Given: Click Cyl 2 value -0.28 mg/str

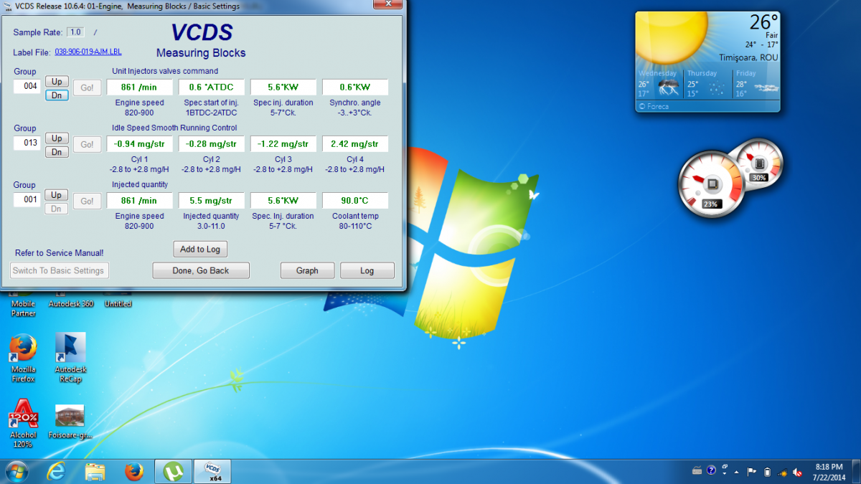Looking at the screenshot, I should click(x=212, y=144).
